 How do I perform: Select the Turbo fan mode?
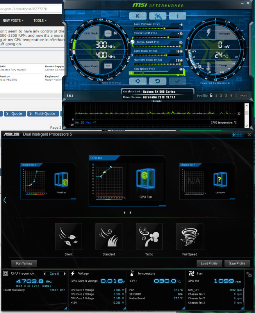click(x=149, y=236)
